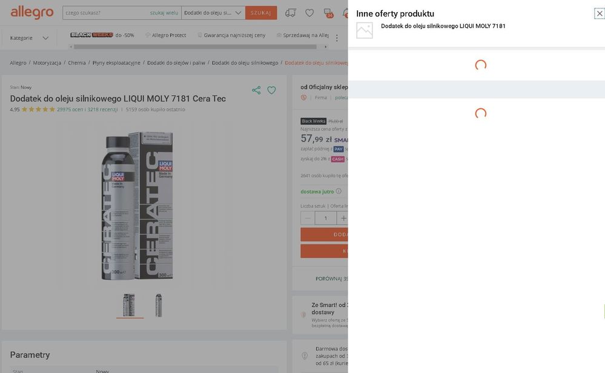Click the location pin icon near delivery info

[x=305, y=355]
